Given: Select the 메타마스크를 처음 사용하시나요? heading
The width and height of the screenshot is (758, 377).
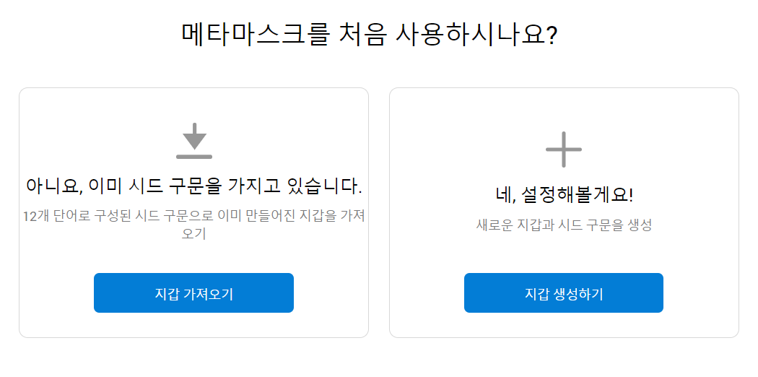Looking at the screenshot, I should tap(370, 35).
